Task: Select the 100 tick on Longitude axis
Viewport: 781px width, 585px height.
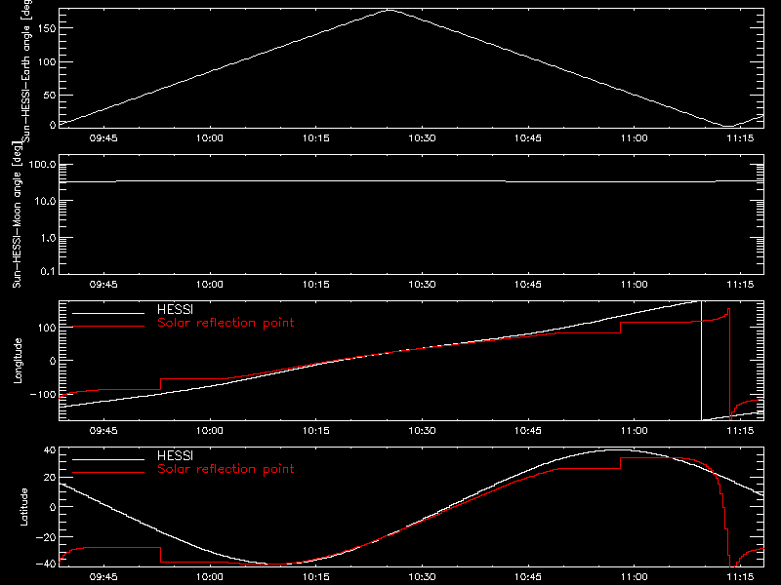Action: coord(46,328)
